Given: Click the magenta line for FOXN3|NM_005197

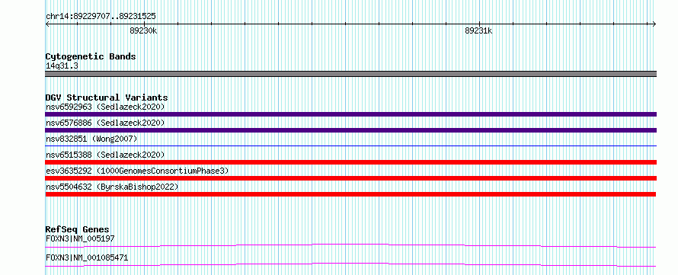Looking at the screenshot, I should (x=350, y=245).
